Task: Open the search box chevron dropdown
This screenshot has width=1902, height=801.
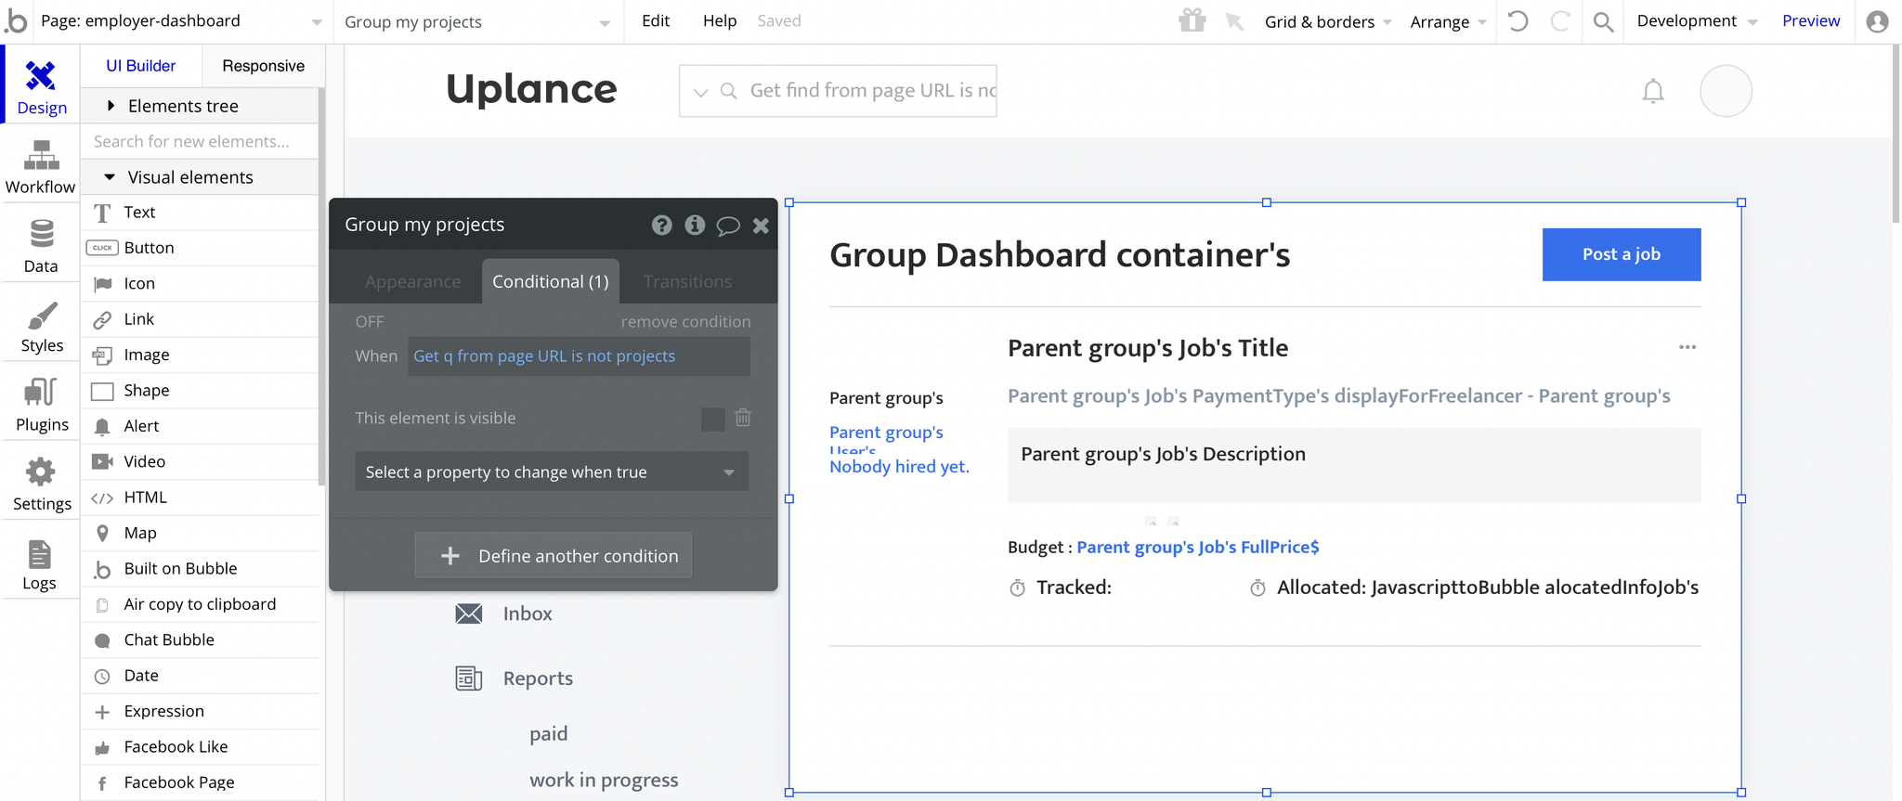Action: 700,91
